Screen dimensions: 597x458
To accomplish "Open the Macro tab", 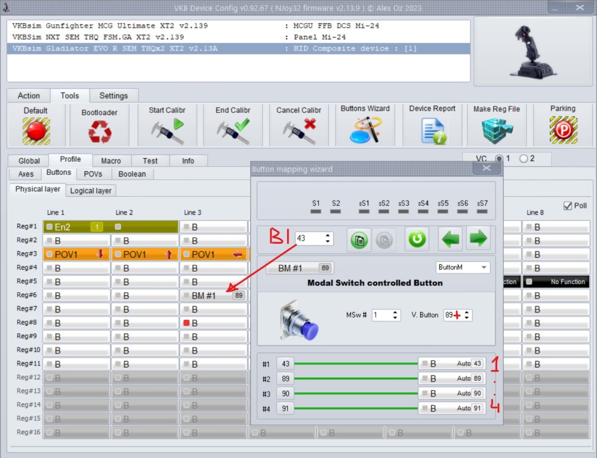I will point(111,161).
